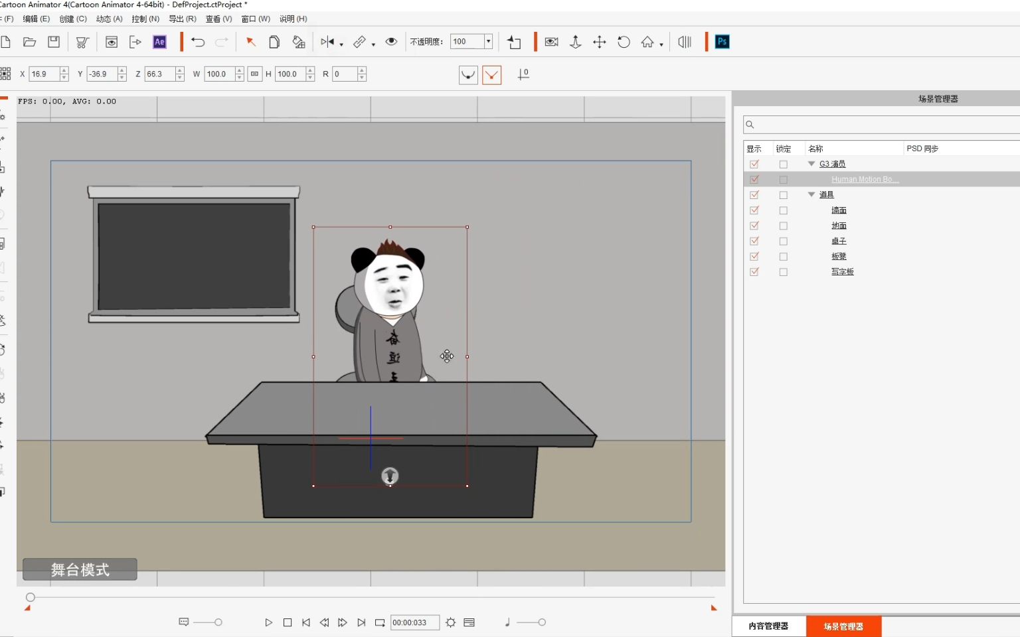Hide the 桌子 layer via display checkbox
1020x637 pixels.
(x=754, y=241)
